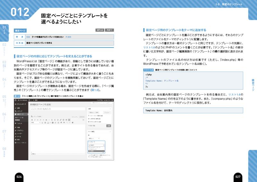257x182 pixels.
Task: Open 外観 in the WordPress admin menu
Action: [x=17, y=127]
